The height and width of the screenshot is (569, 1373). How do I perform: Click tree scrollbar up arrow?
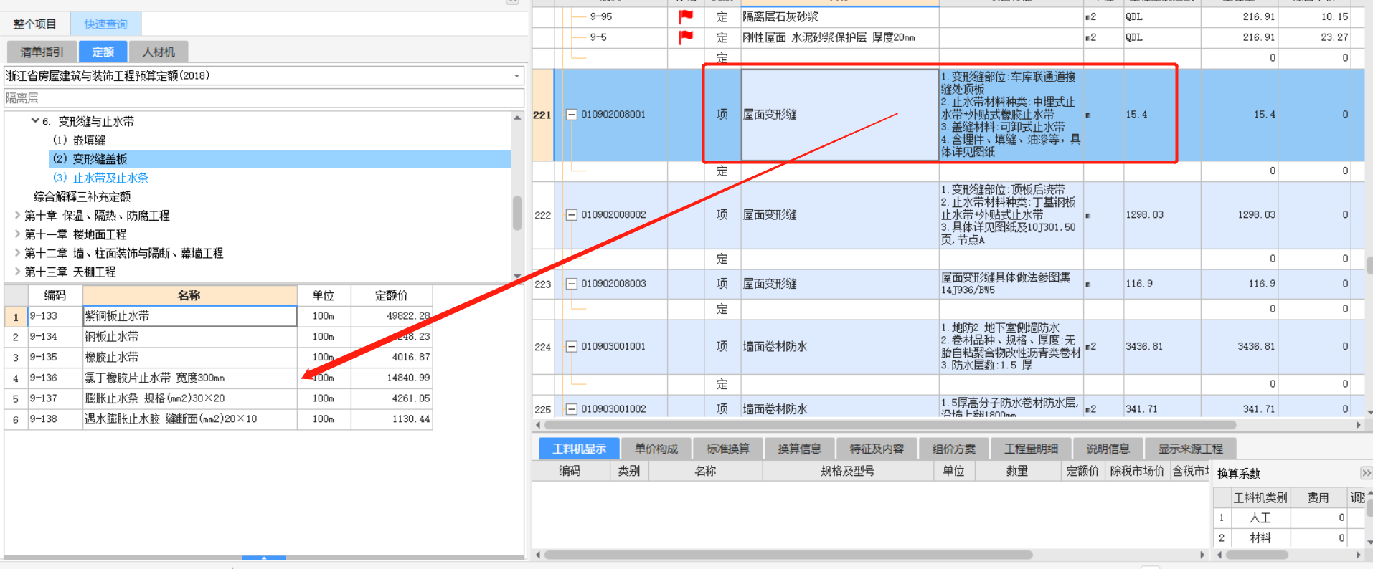(517, 118)
